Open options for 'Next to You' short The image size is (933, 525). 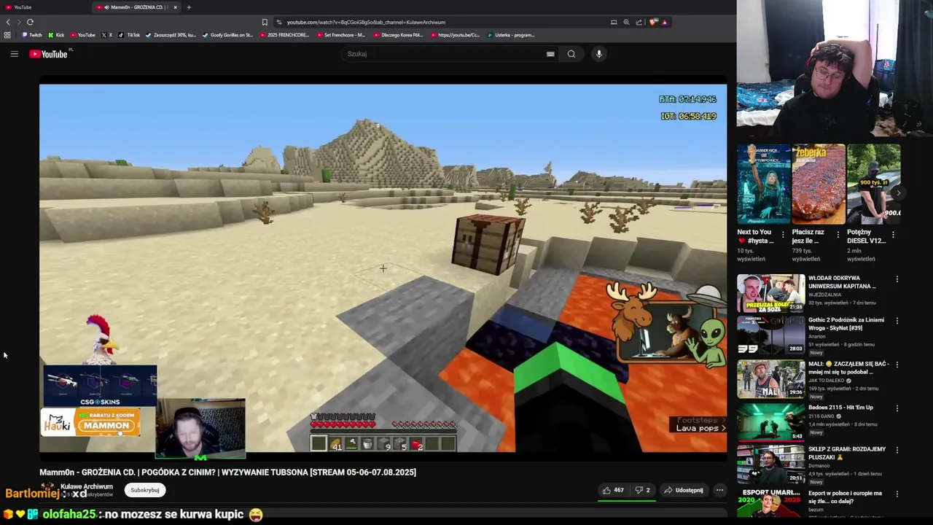[x=784, y=235]
